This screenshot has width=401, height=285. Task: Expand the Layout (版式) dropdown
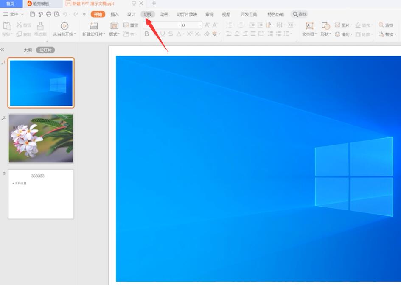click(114, 34)
